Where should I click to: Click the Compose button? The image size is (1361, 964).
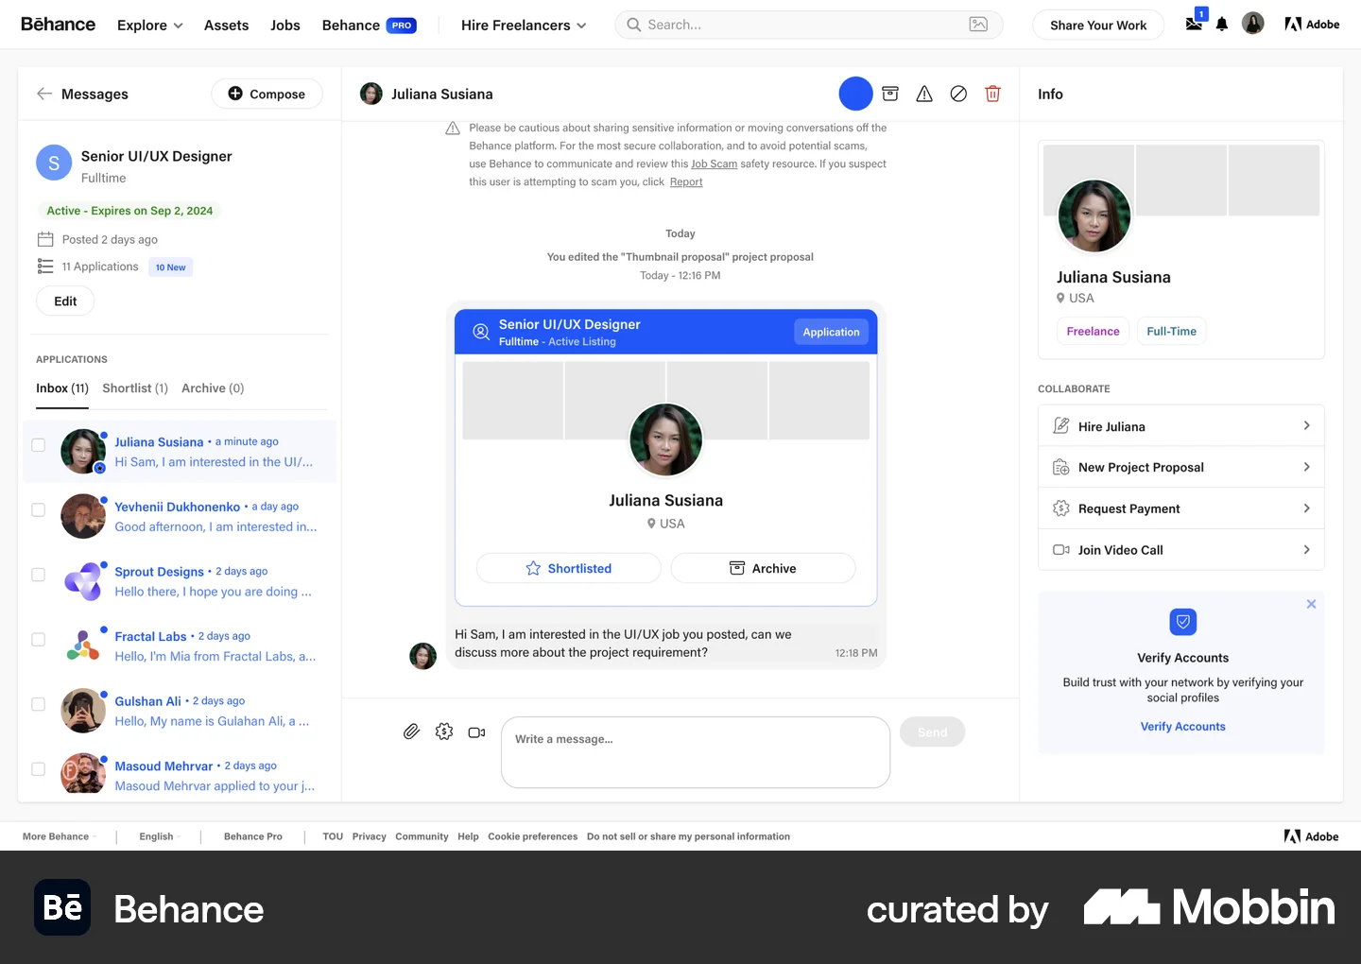[267, 94]
